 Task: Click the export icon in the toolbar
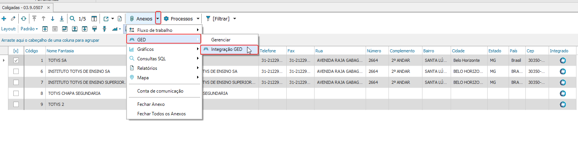tap(106, 19)
